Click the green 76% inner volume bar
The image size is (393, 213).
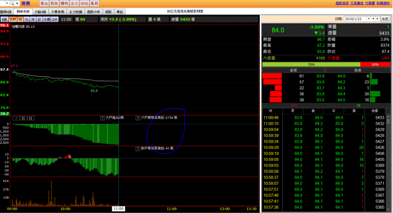click(x=311, y=64)
